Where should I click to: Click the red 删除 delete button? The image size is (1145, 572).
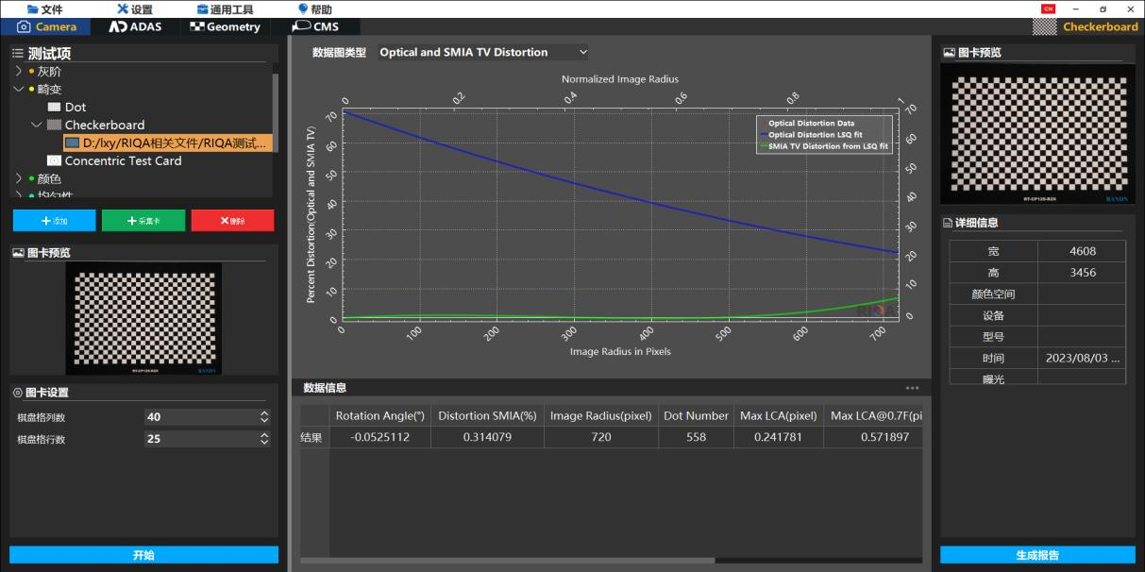coord(232,220)
